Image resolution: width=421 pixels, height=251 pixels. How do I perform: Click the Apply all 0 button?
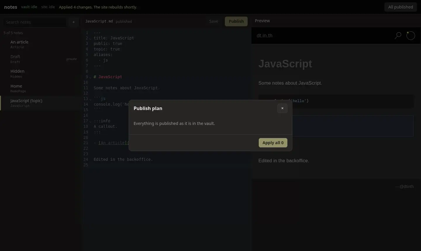273,143
